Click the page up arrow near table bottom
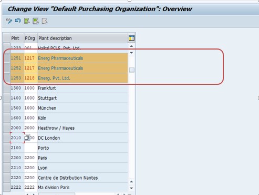 (x=131, y=181)
